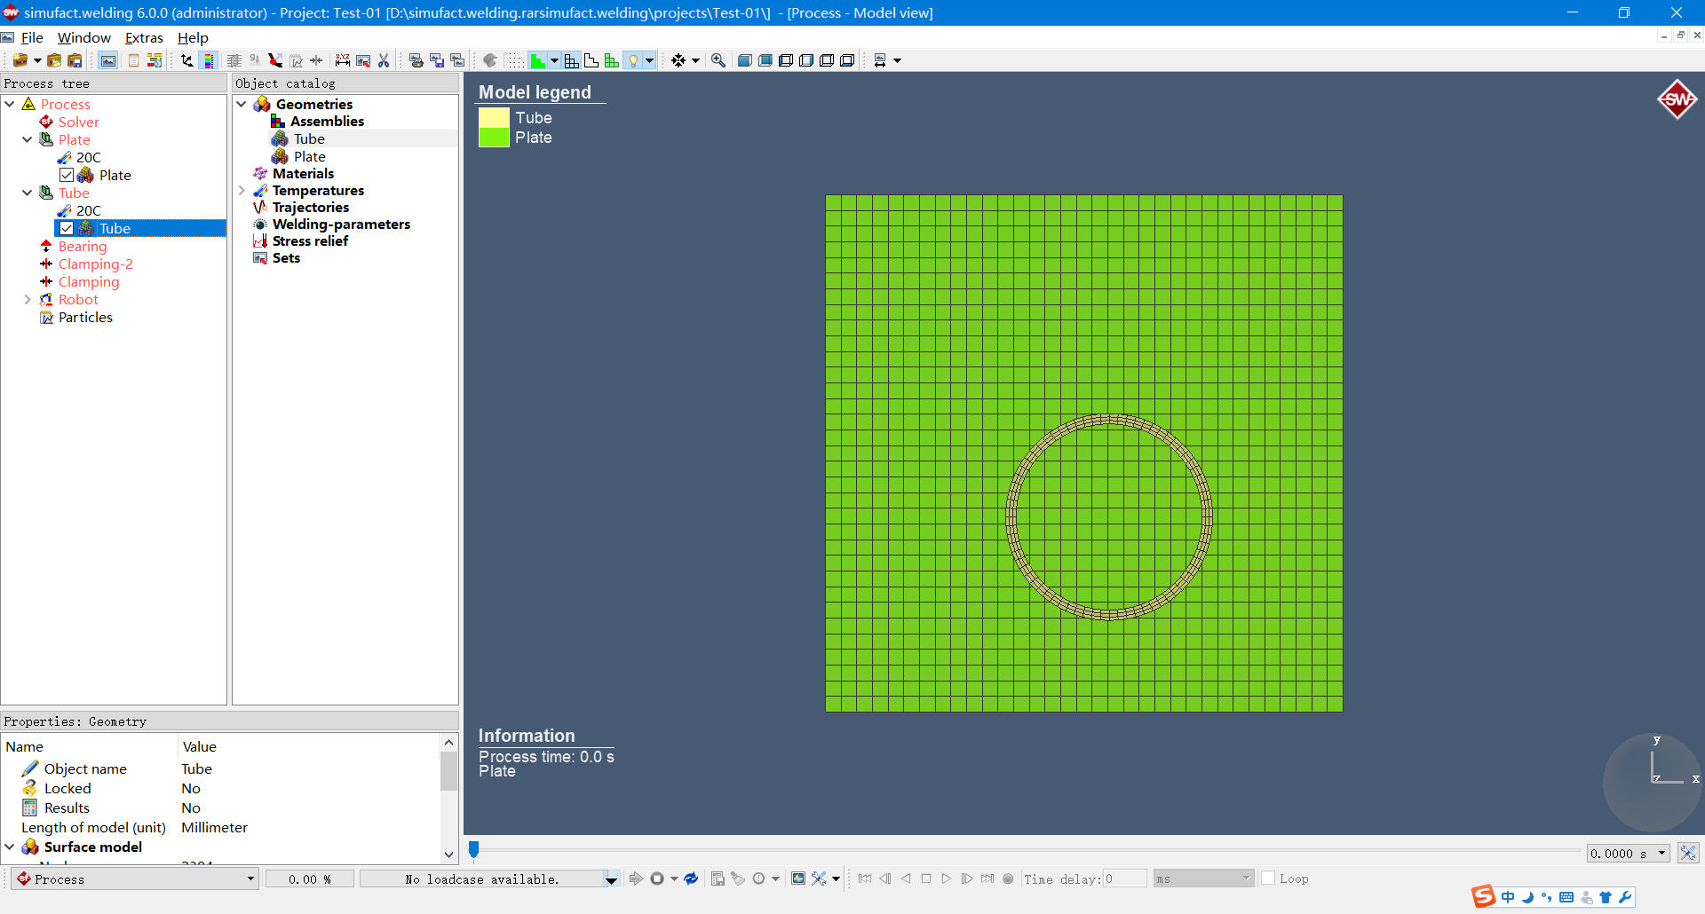
Task: Click the Sogou input method S logo
Action: [x=1483, y=896]
